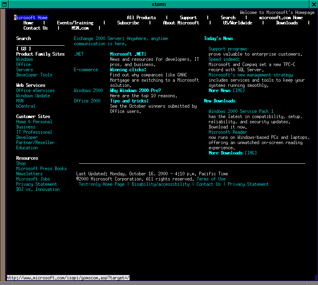Image resolution: width=318 pixels, height=285 pixels.
Task: Open the Windows Update link
Action: pos(33,96)
